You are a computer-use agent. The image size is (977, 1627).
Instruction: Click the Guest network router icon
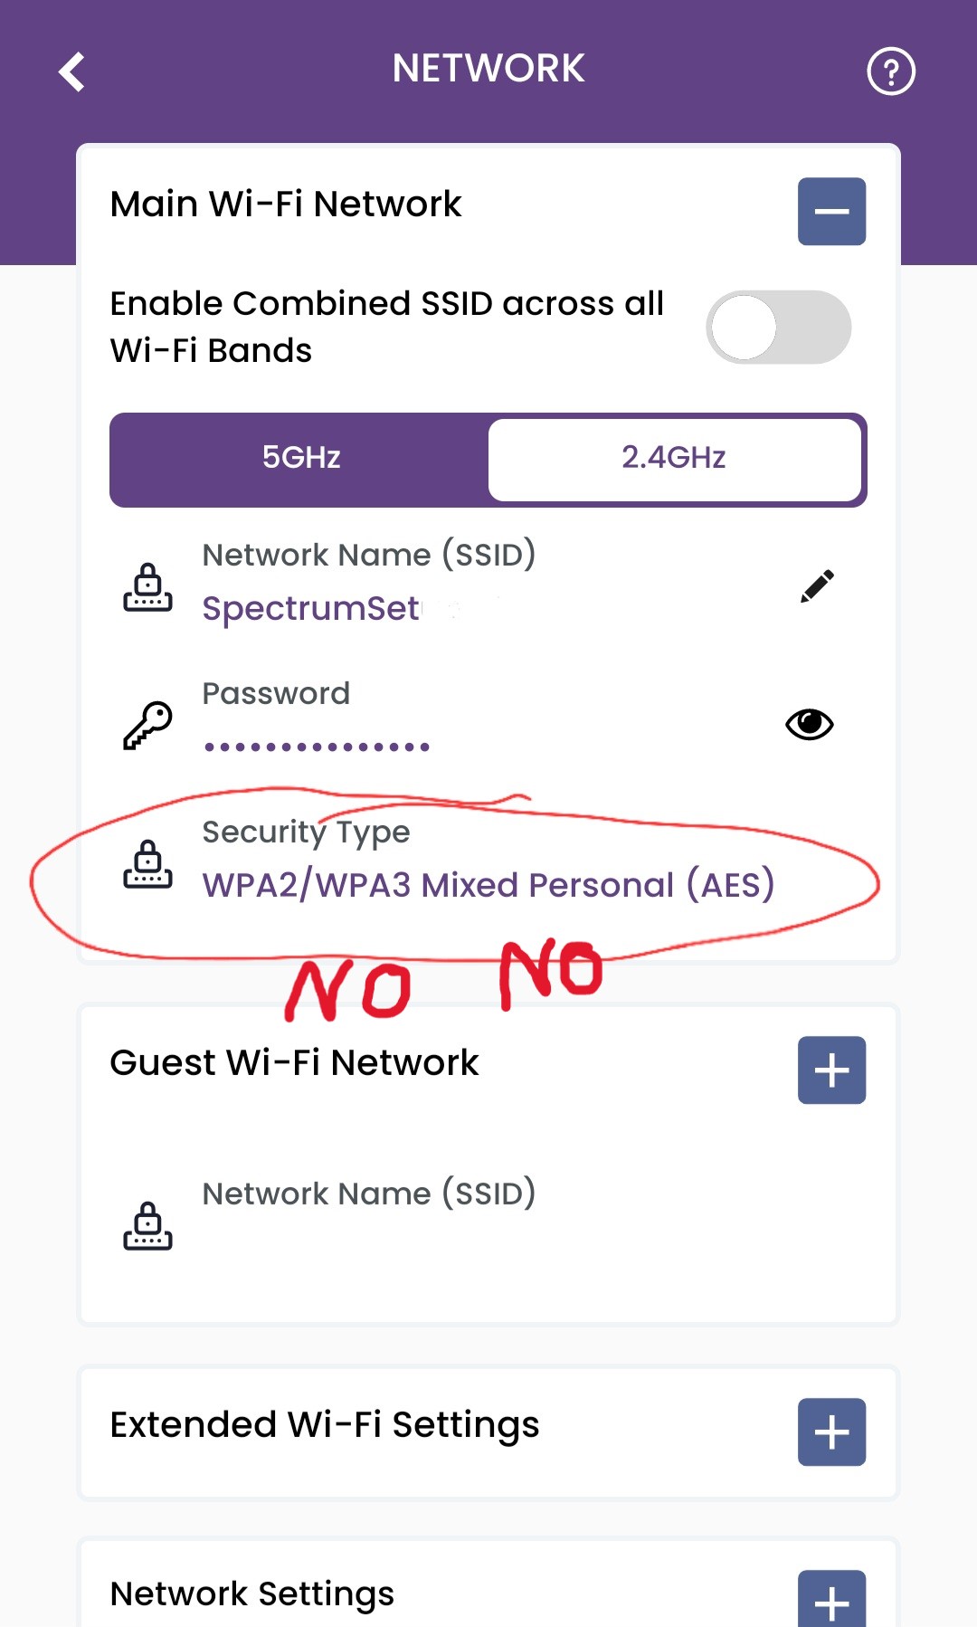pos(147,1226)
